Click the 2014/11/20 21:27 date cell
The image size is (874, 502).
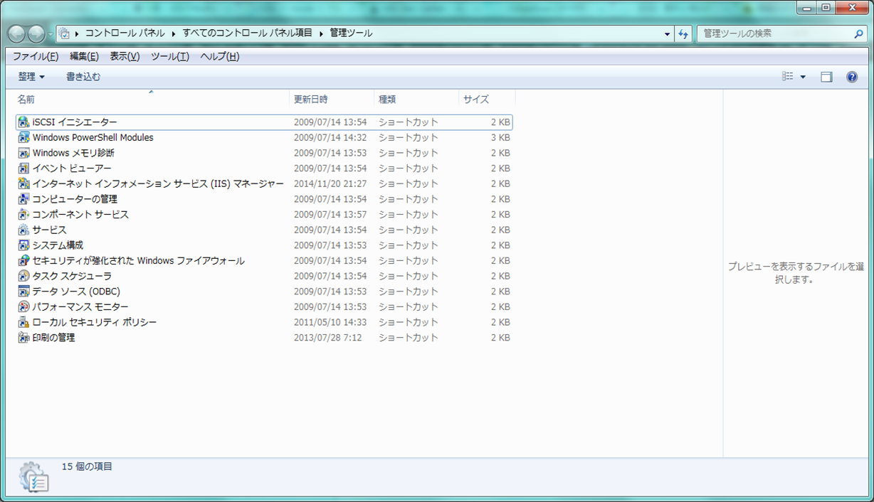[x=330, y=184]
